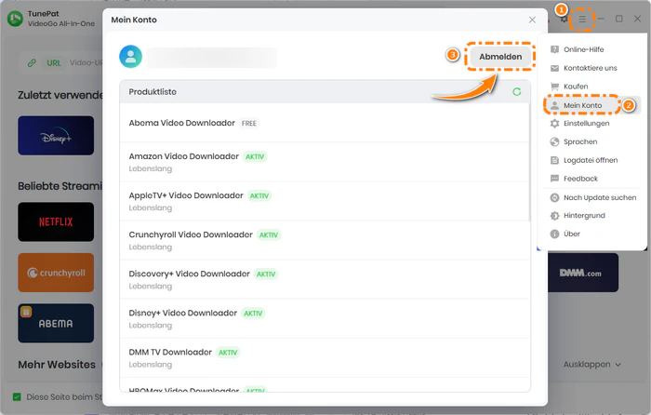This screenshot has width=651, height=415.
Task: Toggle the Diese Seite beim Start checkbox
Action: (x=17, y=396)
